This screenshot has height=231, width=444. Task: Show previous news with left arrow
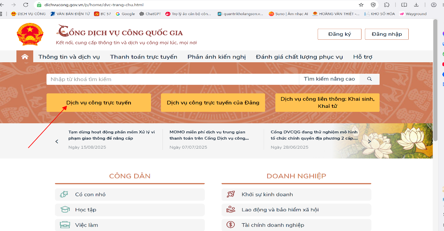pos(57,141)
